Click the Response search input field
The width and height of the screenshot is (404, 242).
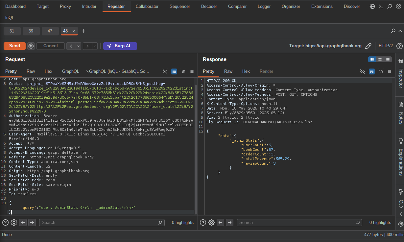click(x=299, y=222)
